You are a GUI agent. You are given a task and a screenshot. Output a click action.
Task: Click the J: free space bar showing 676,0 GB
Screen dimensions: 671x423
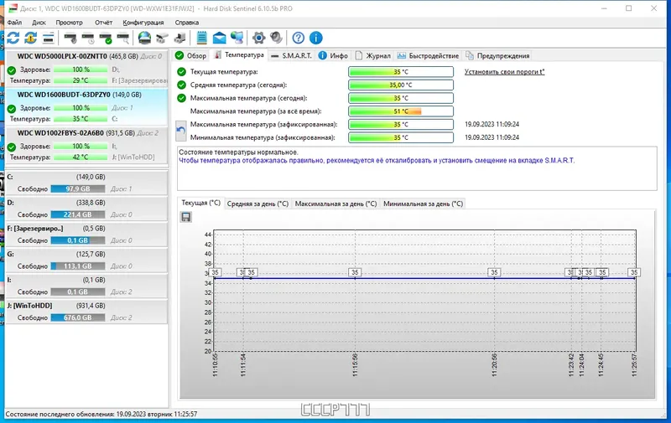pyautogui.click(x=78, y=318)
